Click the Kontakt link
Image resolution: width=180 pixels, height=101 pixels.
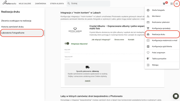(131, 40)
